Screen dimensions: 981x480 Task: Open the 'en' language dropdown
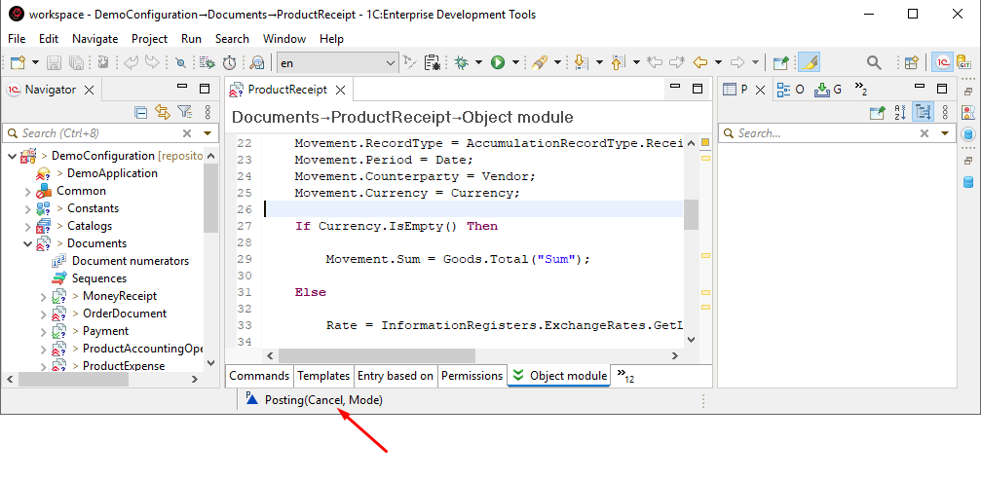[x=391, y=62]
